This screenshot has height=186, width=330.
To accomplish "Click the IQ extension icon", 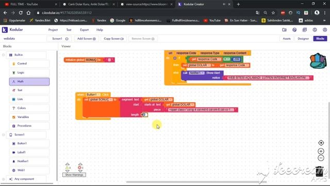I will (298, 13).
